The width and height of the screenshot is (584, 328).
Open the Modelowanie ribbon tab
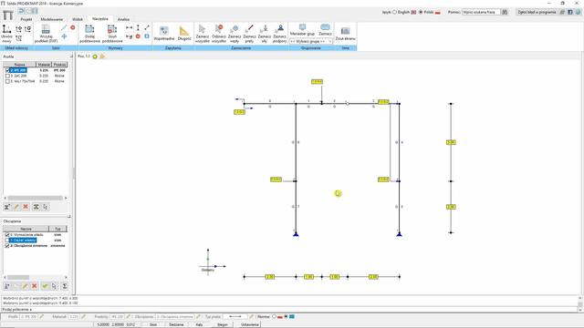tap(52, 19)
